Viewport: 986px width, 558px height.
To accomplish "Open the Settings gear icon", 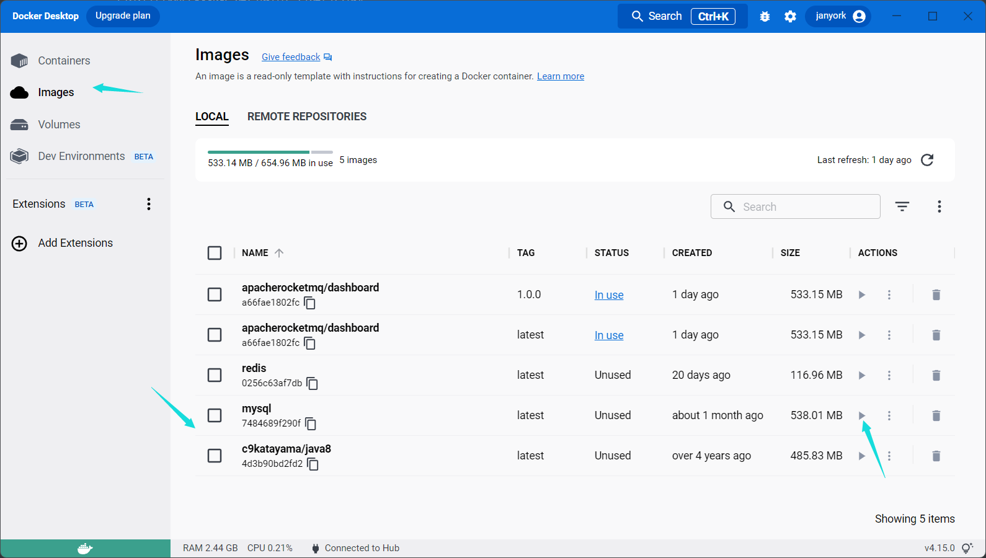I will coord(790,17).
